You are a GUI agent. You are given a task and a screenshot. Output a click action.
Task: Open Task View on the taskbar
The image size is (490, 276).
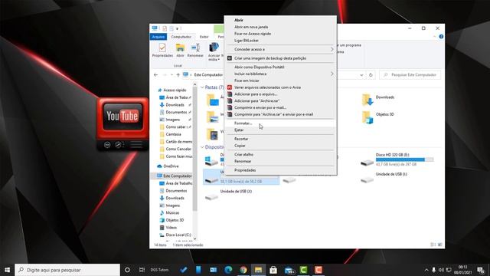[x=142, y=270]
